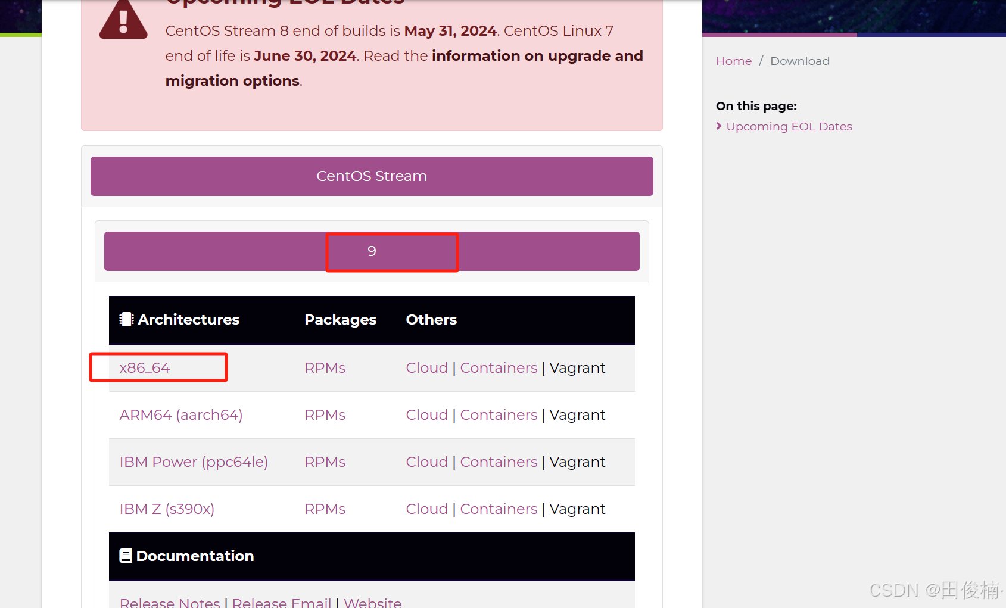Open RPMs for IBM Z (s390x)
The image size is (1006, 608).
coord(325,509)
